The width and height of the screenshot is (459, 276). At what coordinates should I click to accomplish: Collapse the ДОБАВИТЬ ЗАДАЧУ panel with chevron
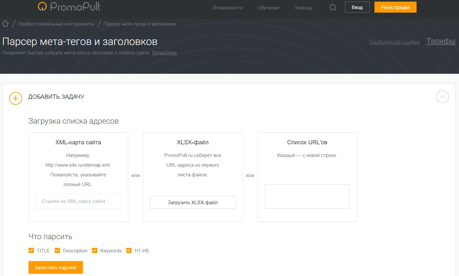tap(442, 97)
